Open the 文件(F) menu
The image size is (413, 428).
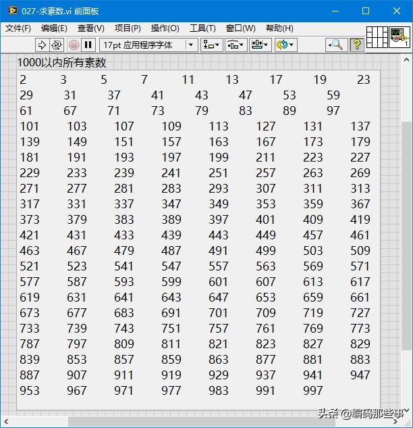[18, 28]
